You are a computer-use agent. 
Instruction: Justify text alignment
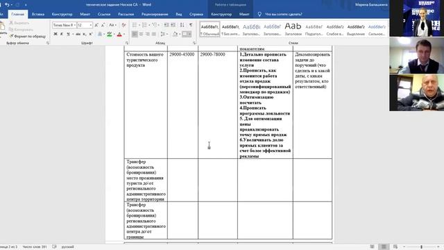[154, 34]
